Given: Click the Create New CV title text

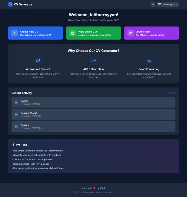Looking at the screenshot, I should pos(29,32).
